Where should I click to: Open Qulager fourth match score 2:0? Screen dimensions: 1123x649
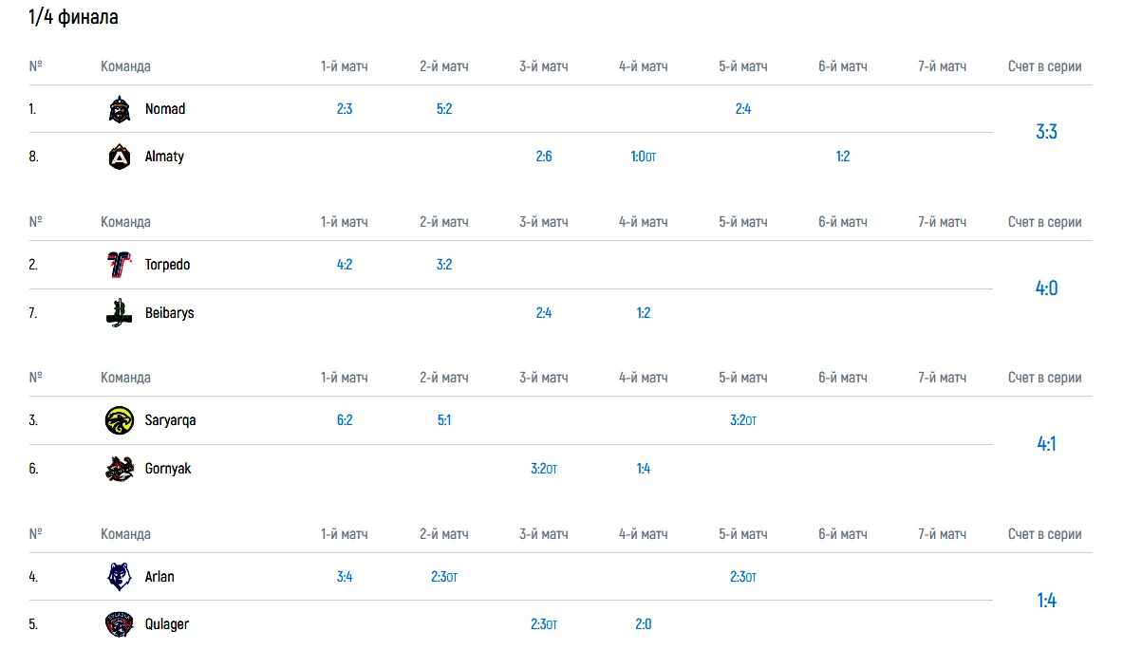[644, 624]
